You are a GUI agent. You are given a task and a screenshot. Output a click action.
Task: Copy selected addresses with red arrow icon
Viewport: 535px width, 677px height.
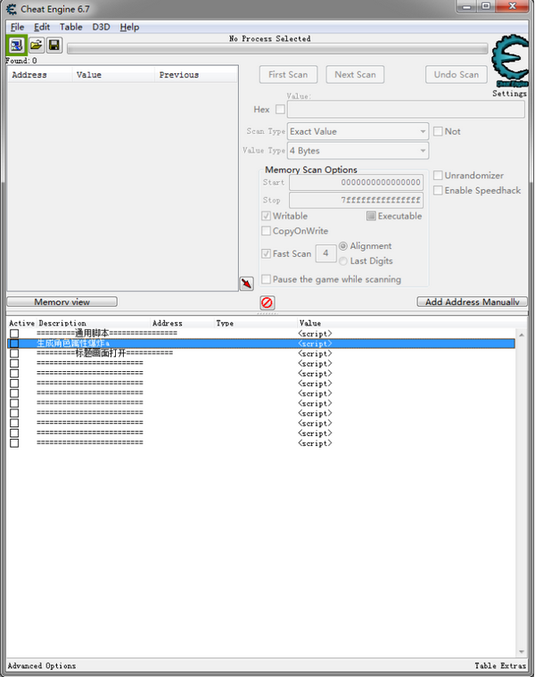click(x=246, y=284)
